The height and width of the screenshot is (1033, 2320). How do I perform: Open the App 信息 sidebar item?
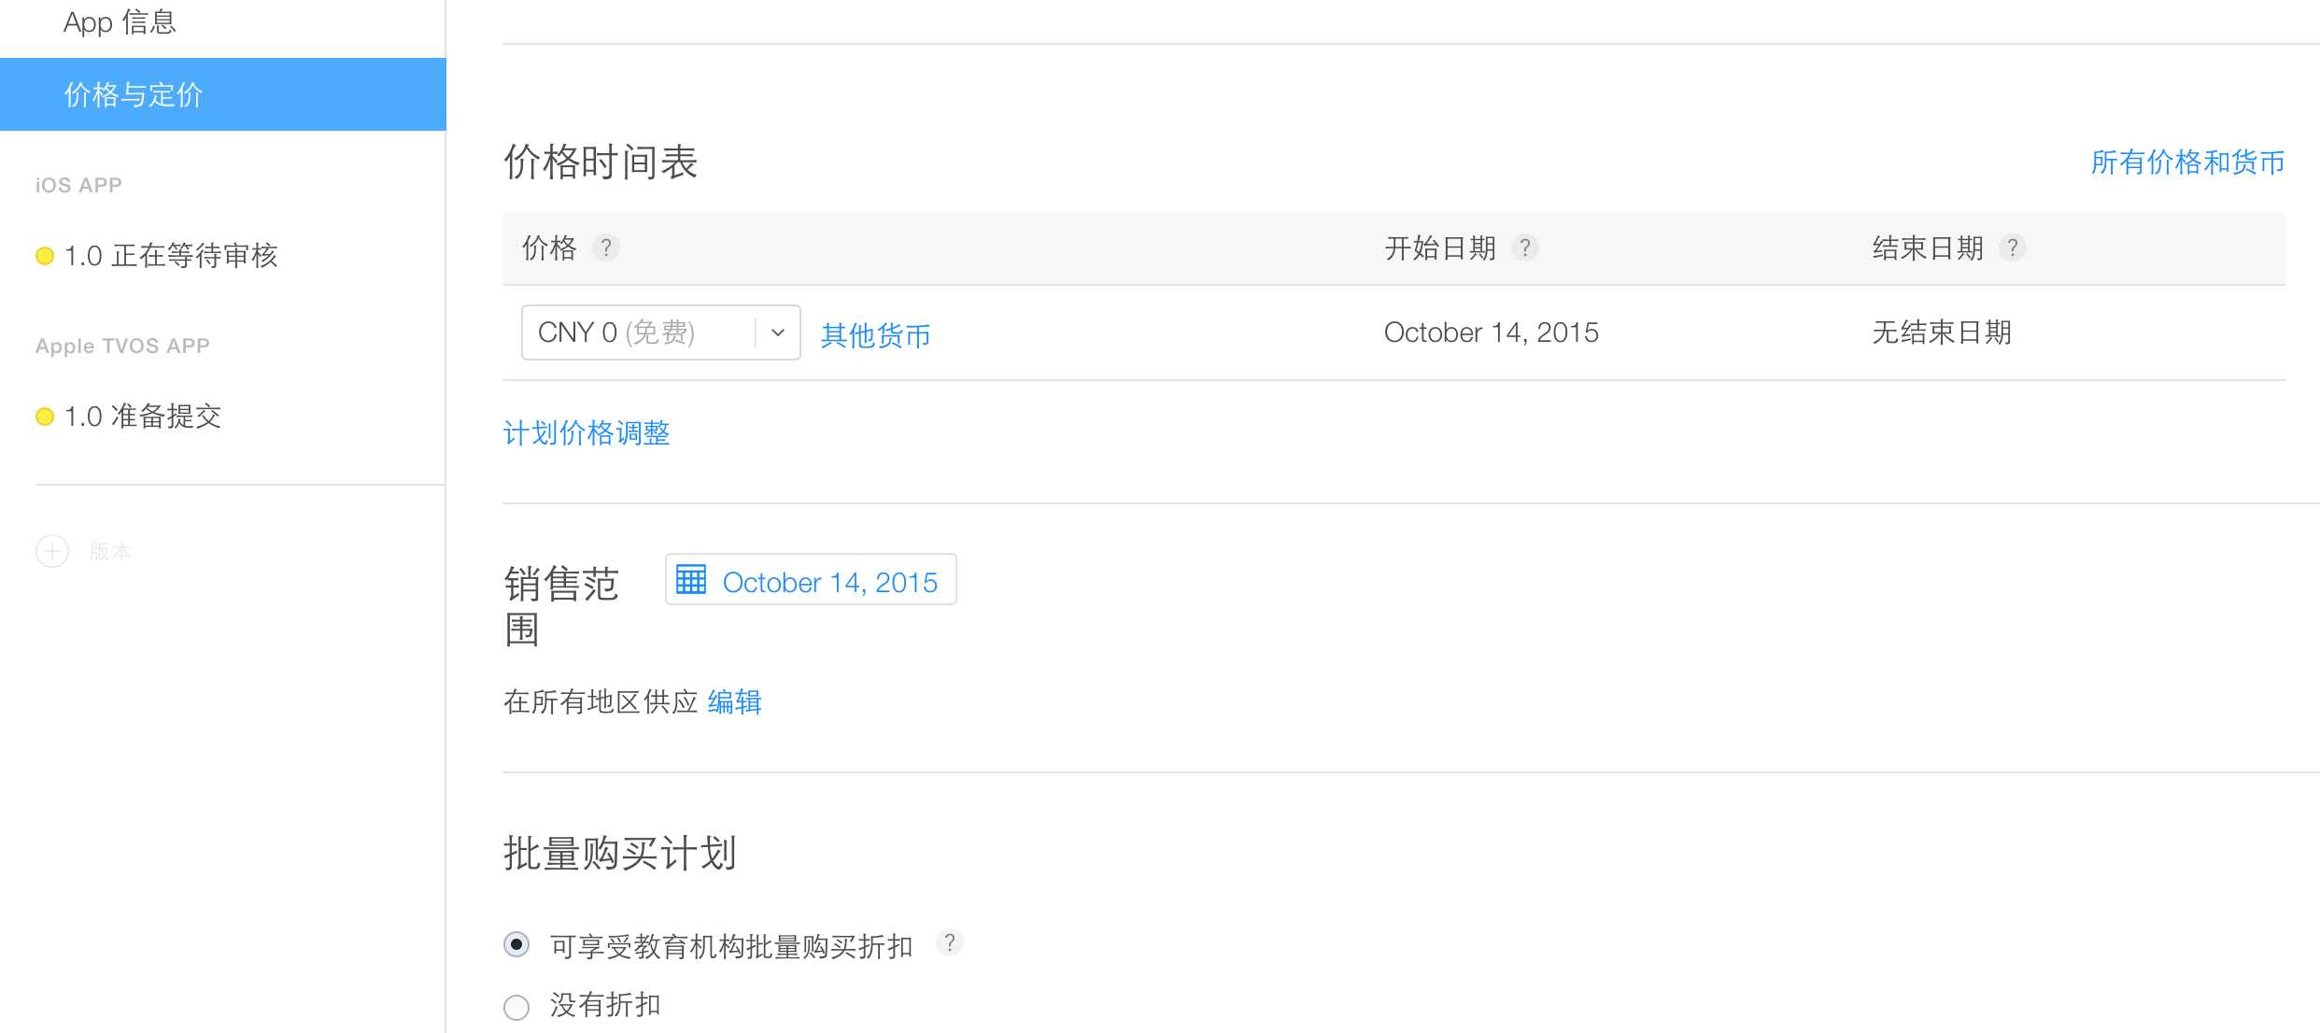pyautogui.click(x=120, y=21)
